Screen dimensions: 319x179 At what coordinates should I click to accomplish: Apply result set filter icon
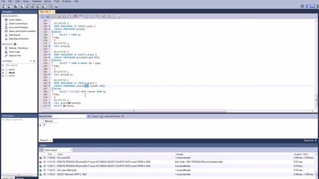click(89, 116)
